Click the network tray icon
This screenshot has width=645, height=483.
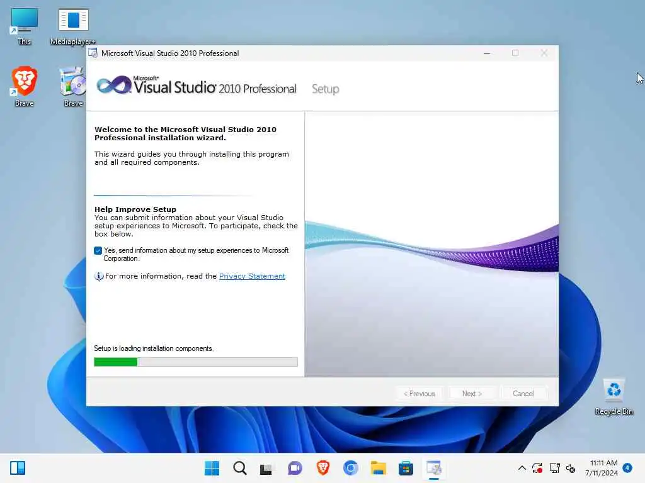pyautogui.click(x=554, y=468)
